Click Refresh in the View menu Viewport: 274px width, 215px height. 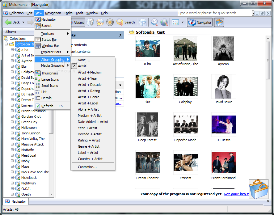[53, 106]
